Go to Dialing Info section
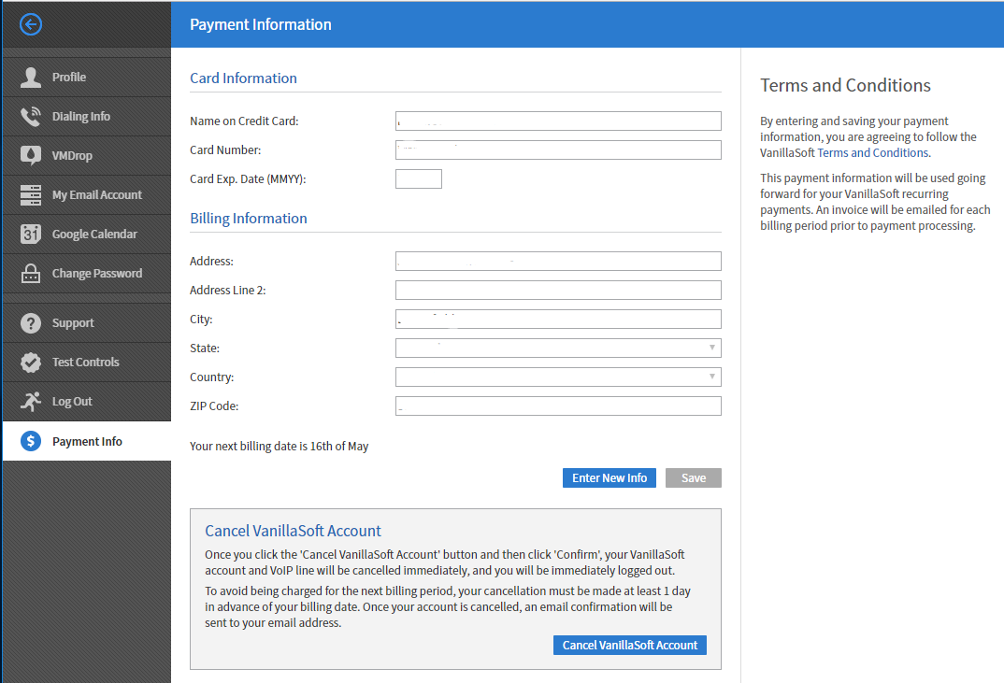This screenshot has height=683, width=1004. pos(87,117)
